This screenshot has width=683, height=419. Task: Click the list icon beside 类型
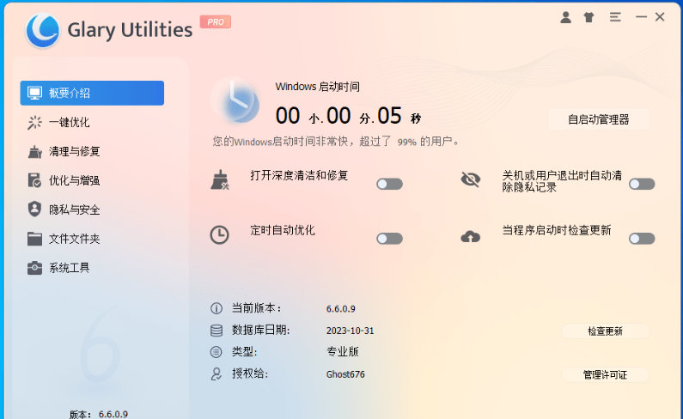(216, 352)
